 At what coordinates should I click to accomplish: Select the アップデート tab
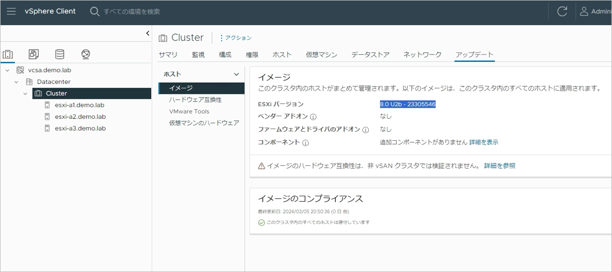pyautogui.click(x=475, y=54)
